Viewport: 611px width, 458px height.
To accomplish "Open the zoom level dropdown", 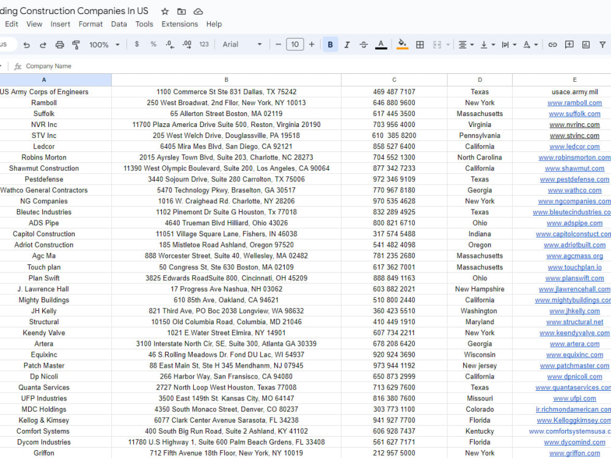I will [104, 45].
